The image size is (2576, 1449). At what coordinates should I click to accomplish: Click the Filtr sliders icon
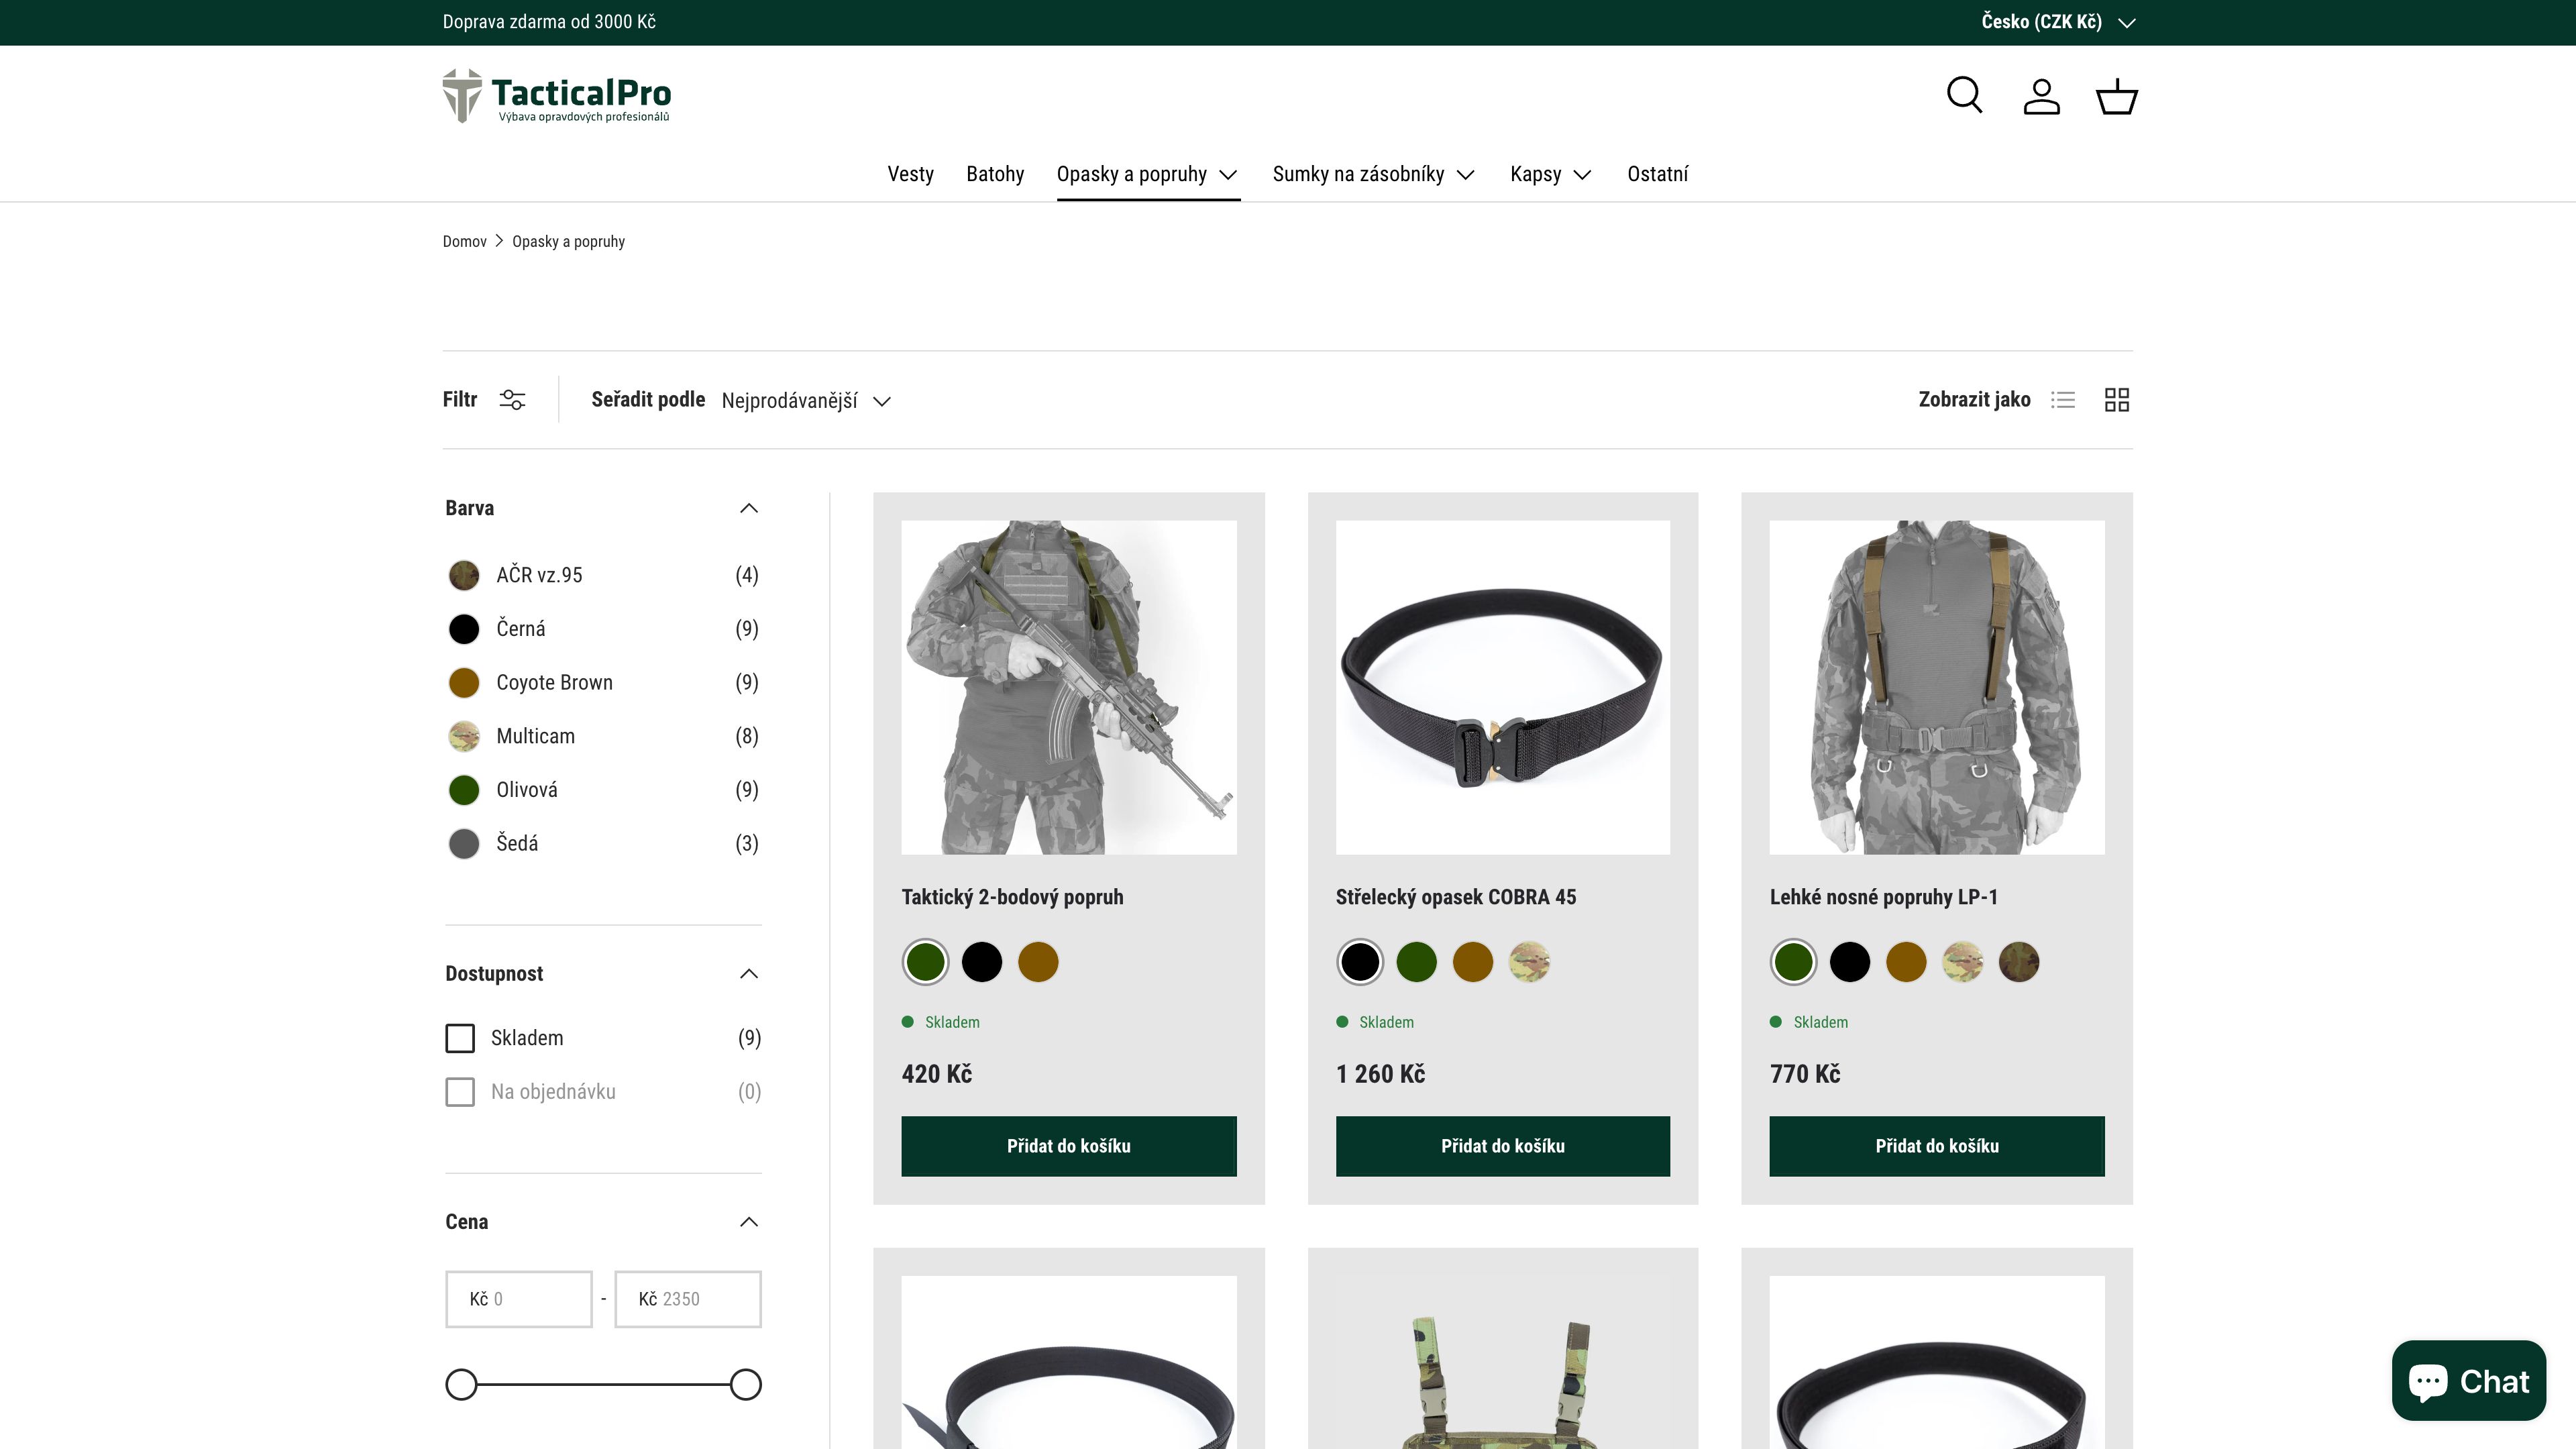point(512,400)
